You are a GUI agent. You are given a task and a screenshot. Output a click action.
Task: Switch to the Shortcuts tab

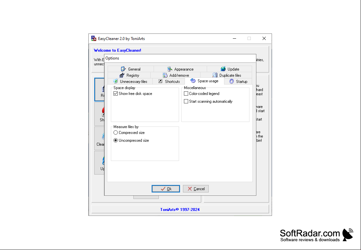(169, 81)
